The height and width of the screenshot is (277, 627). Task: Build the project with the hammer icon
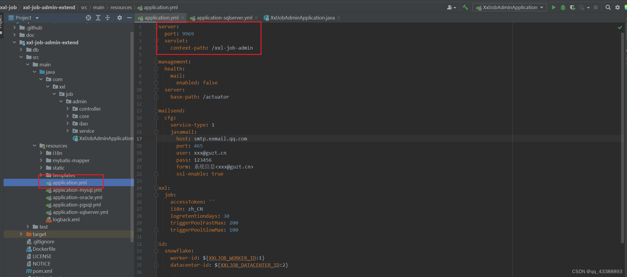click(x=465, y=7)
